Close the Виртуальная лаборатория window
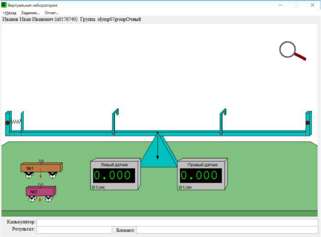This screenshot has width=321, height=237. [312, 5]
